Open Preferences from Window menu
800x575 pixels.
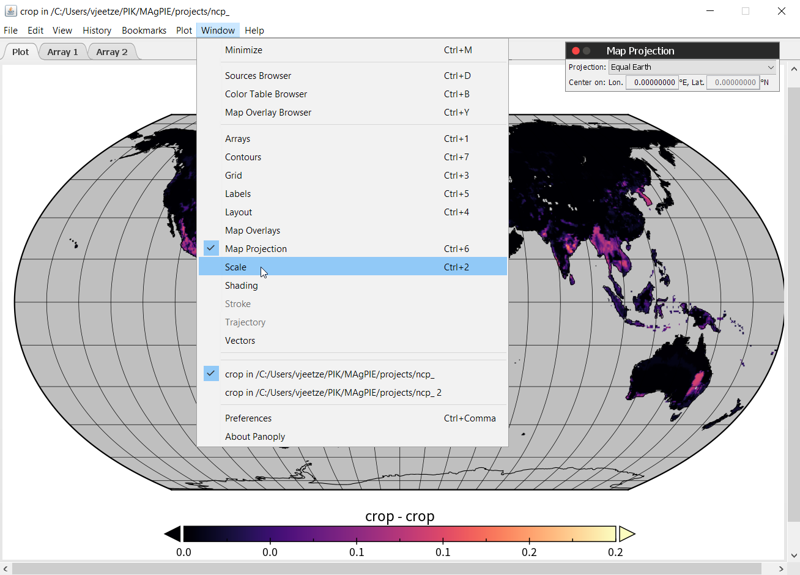(353, 418)
